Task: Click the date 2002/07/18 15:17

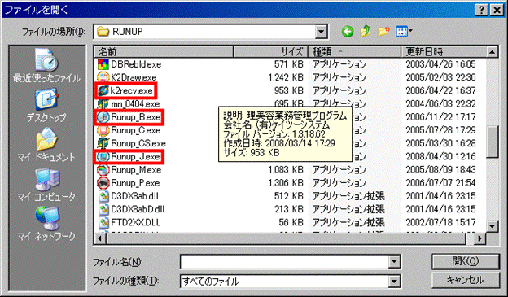Action: coord(440,222)
